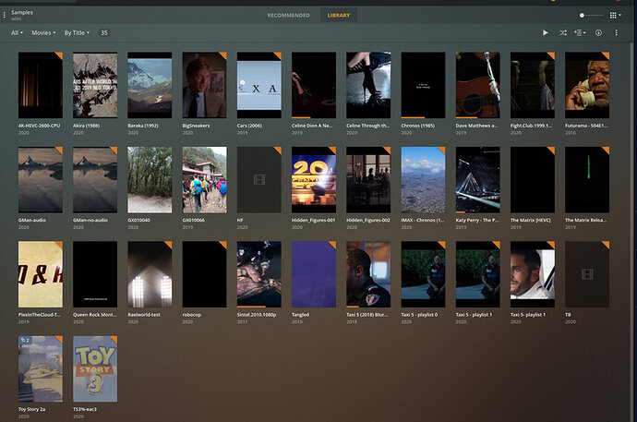Click the film placeholder icon on HF poster
637x422 pixels.
(258, 181)
